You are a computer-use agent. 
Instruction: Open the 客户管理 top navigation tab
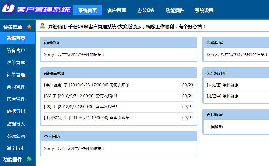tap(117, 10)
